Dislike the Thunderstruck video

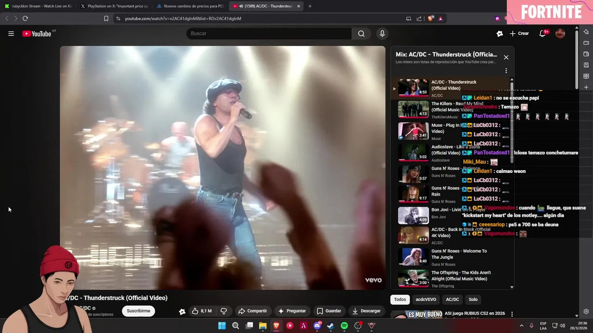224,311
